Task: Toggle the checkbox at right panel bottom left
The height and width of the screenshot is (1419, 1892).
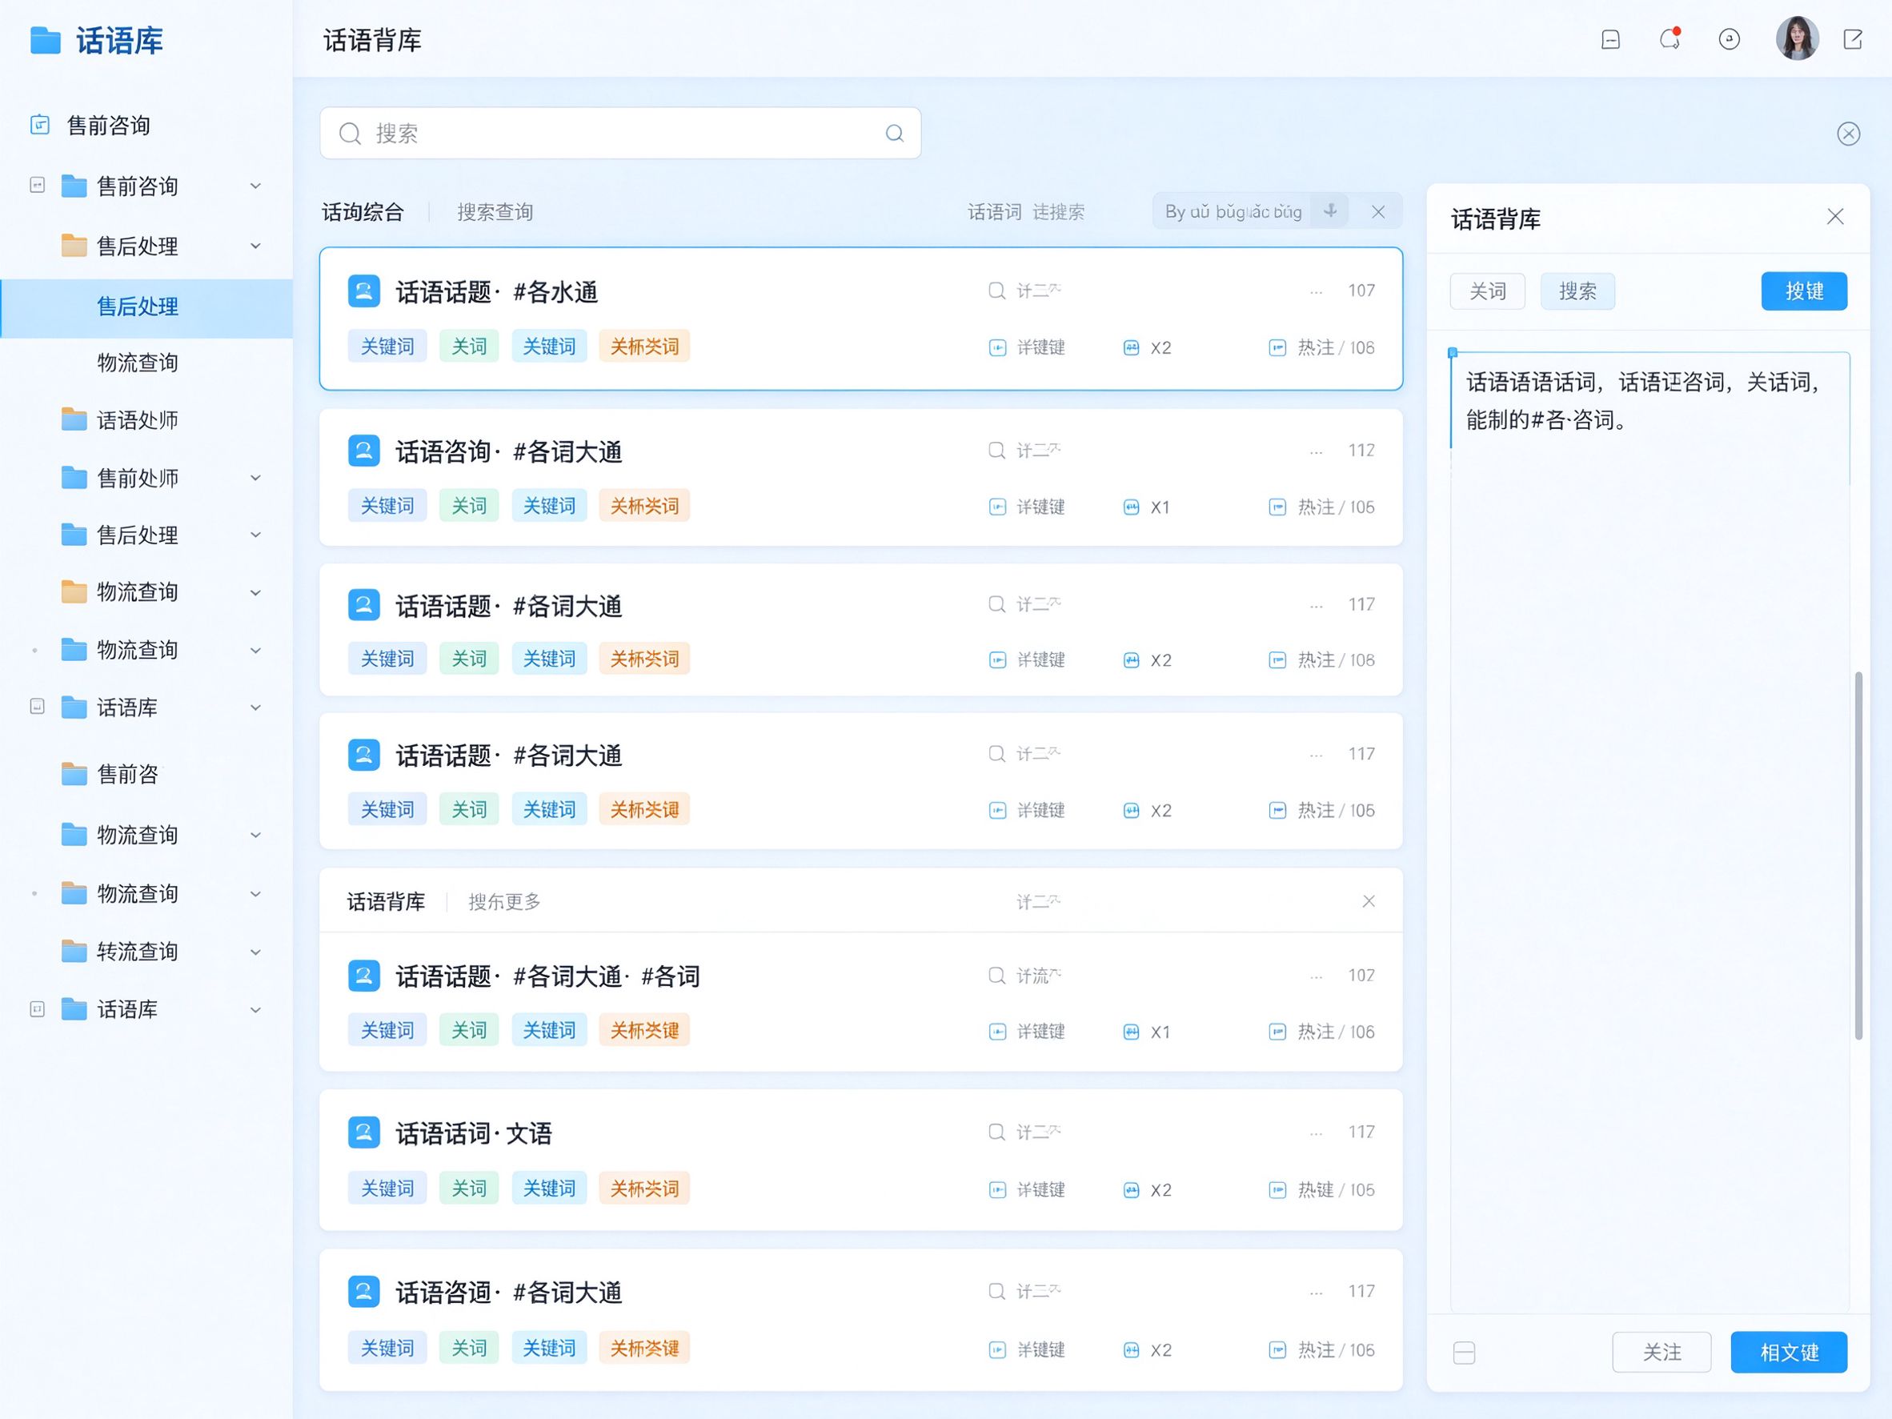Action: point(1465,1353)
